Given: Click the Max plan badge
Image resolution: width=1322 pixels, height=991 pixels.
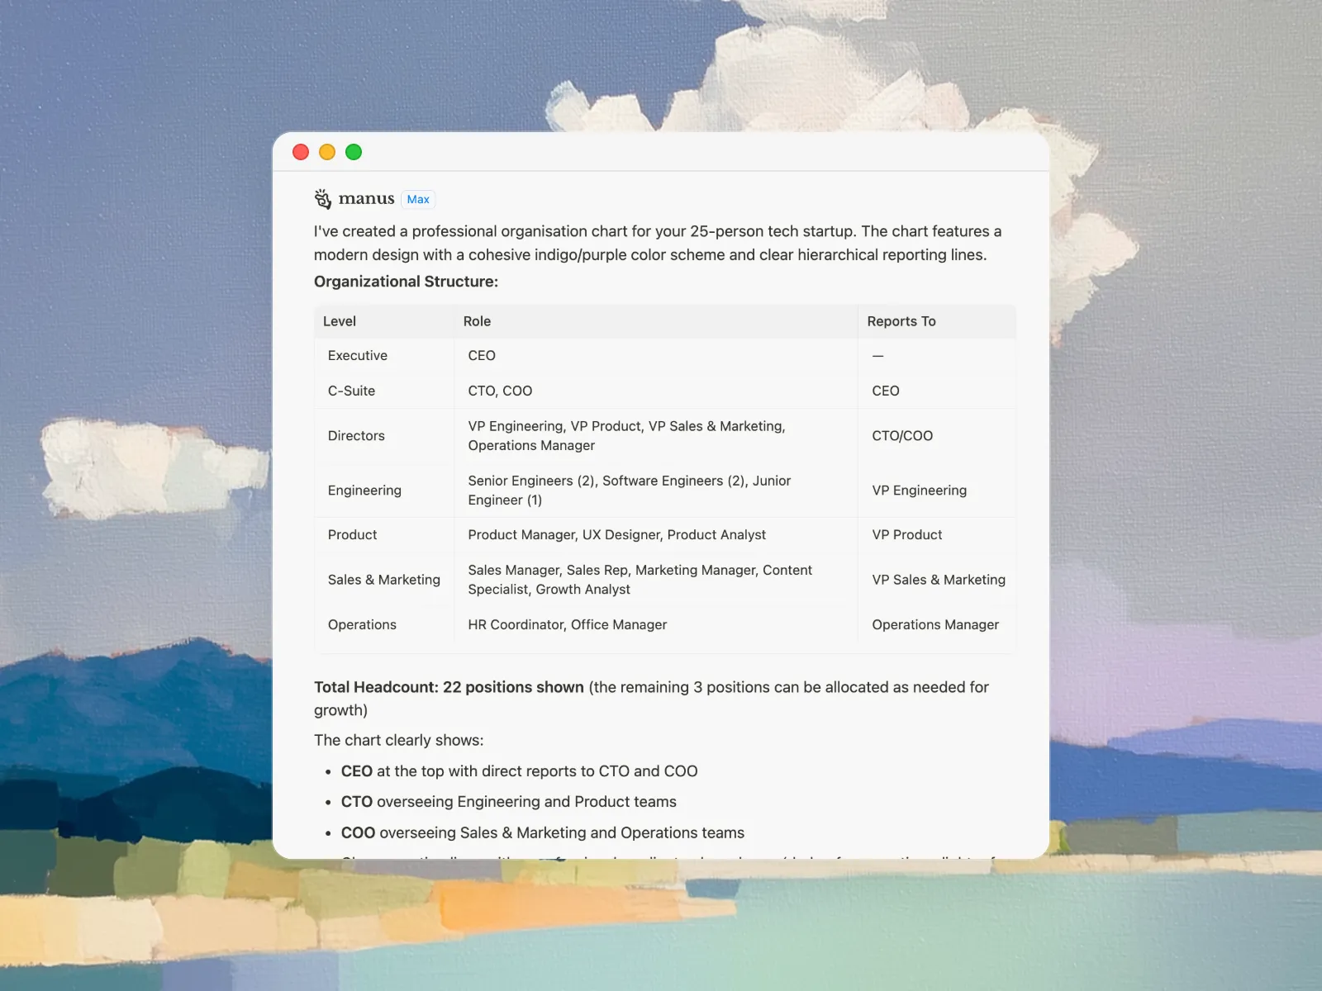Looking at the screenshot, I should point(418,199).
